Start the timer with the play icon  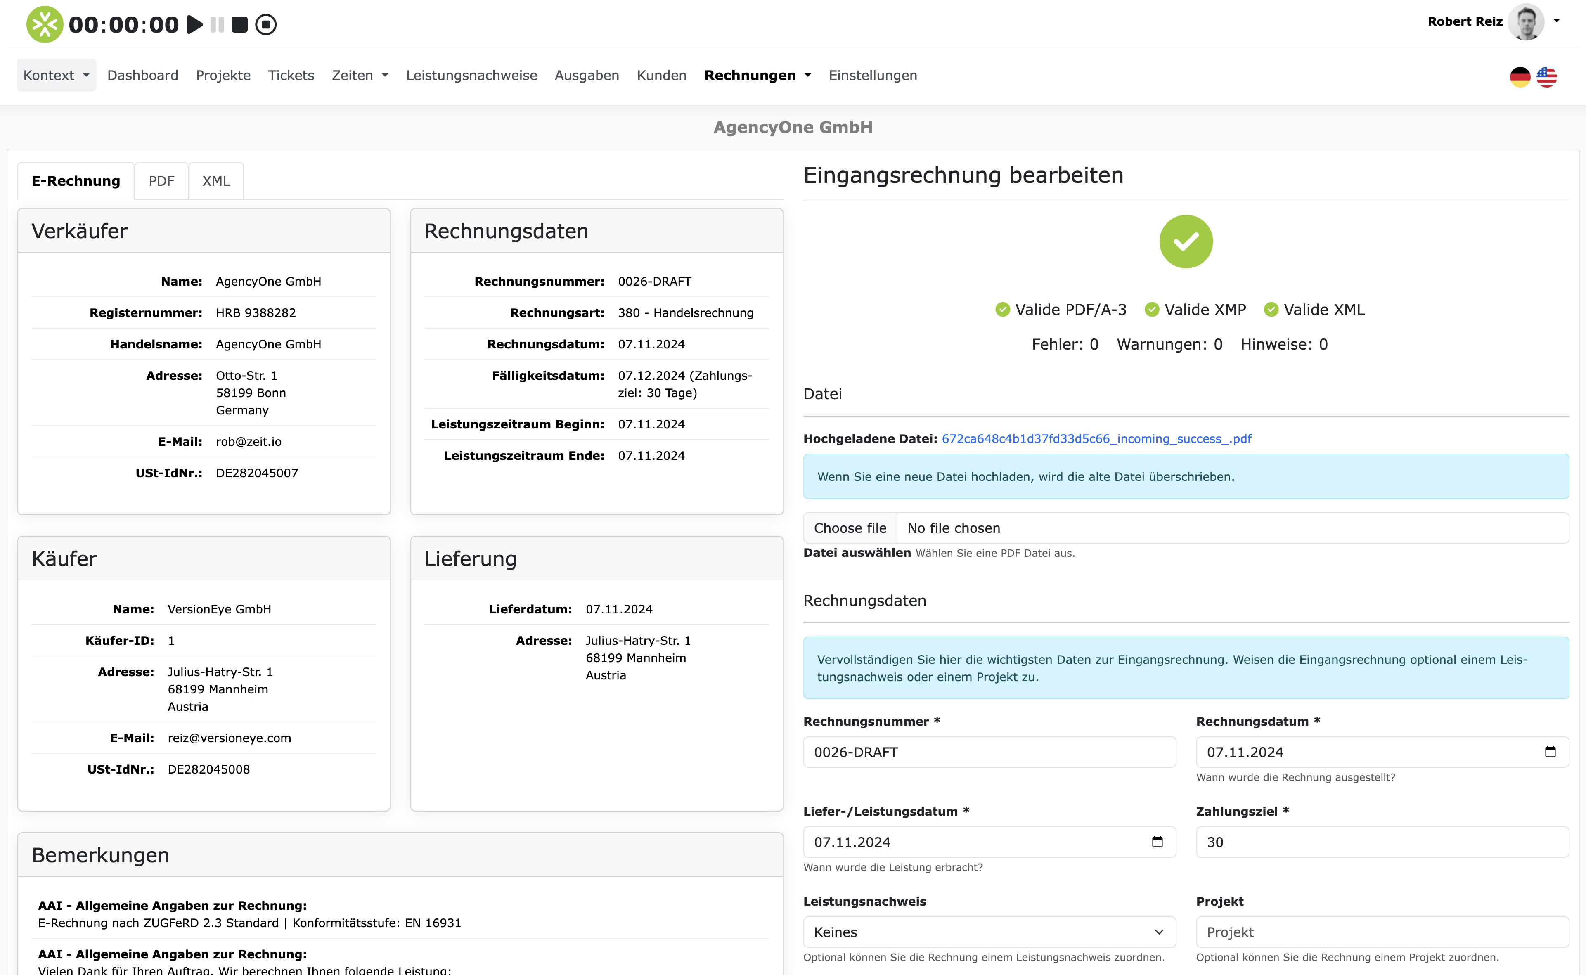(192, 24)
